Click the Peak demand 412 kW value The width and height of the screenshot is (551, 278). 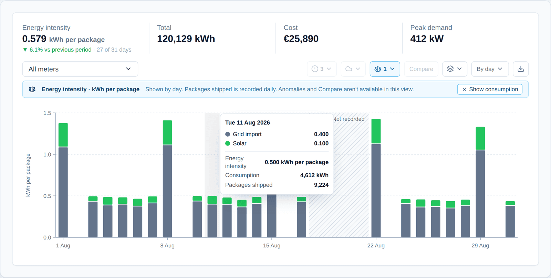[427, 39]
